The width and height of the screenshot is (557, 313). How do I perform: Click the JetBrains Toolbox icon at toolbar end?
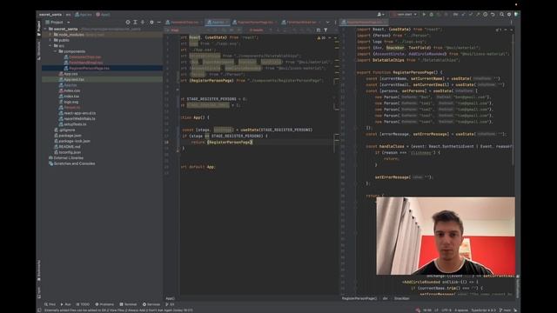[516, 15]
